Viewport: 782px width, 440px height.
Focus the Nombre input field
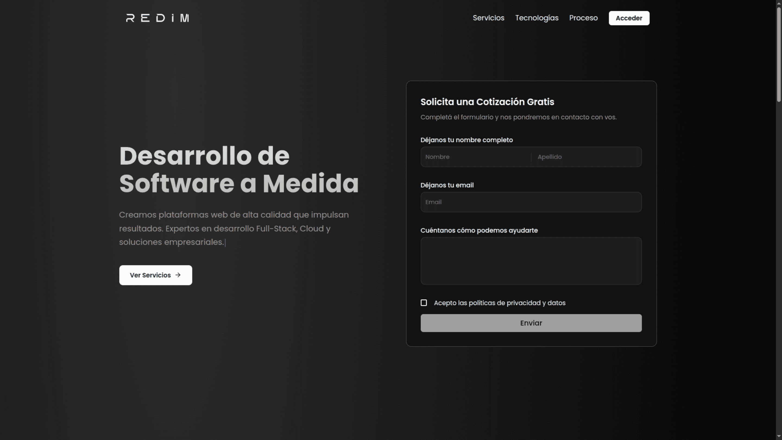point(474,157)
